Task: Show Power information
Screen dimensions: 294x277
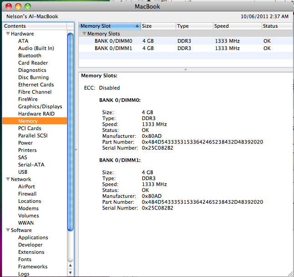Action: tap(25, 143)
